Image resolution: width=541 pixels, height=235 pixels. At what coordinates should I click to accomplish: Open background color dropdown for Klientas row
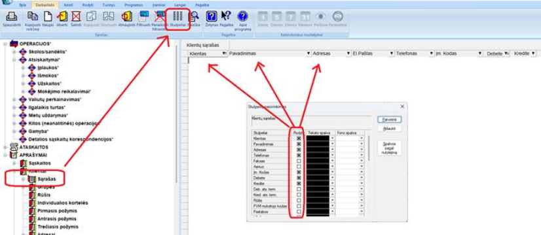point(362,138)
